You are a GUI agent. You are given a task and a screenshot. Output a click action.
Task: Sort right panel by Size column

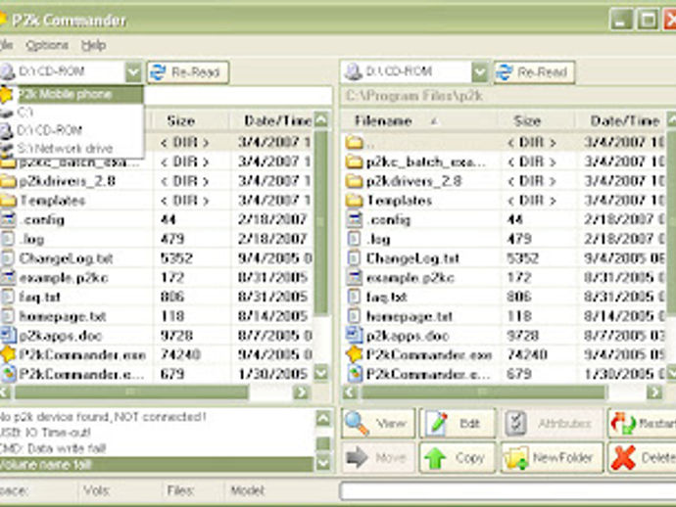[x=537, y=121]
